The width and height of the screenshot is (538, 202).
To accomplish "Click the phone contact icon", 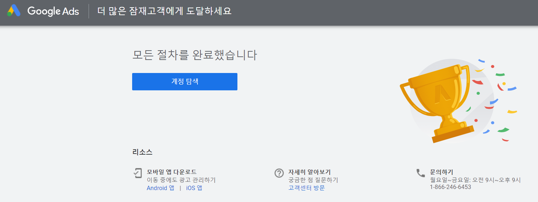I will pyautogui.click(x=420, y=173).
